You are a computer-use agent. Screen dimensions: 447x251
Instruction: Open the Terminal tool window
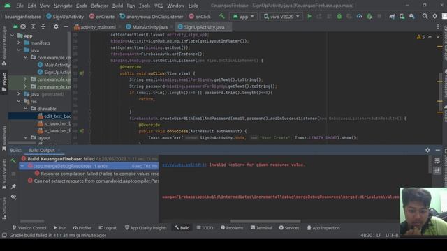click(261, 228)
